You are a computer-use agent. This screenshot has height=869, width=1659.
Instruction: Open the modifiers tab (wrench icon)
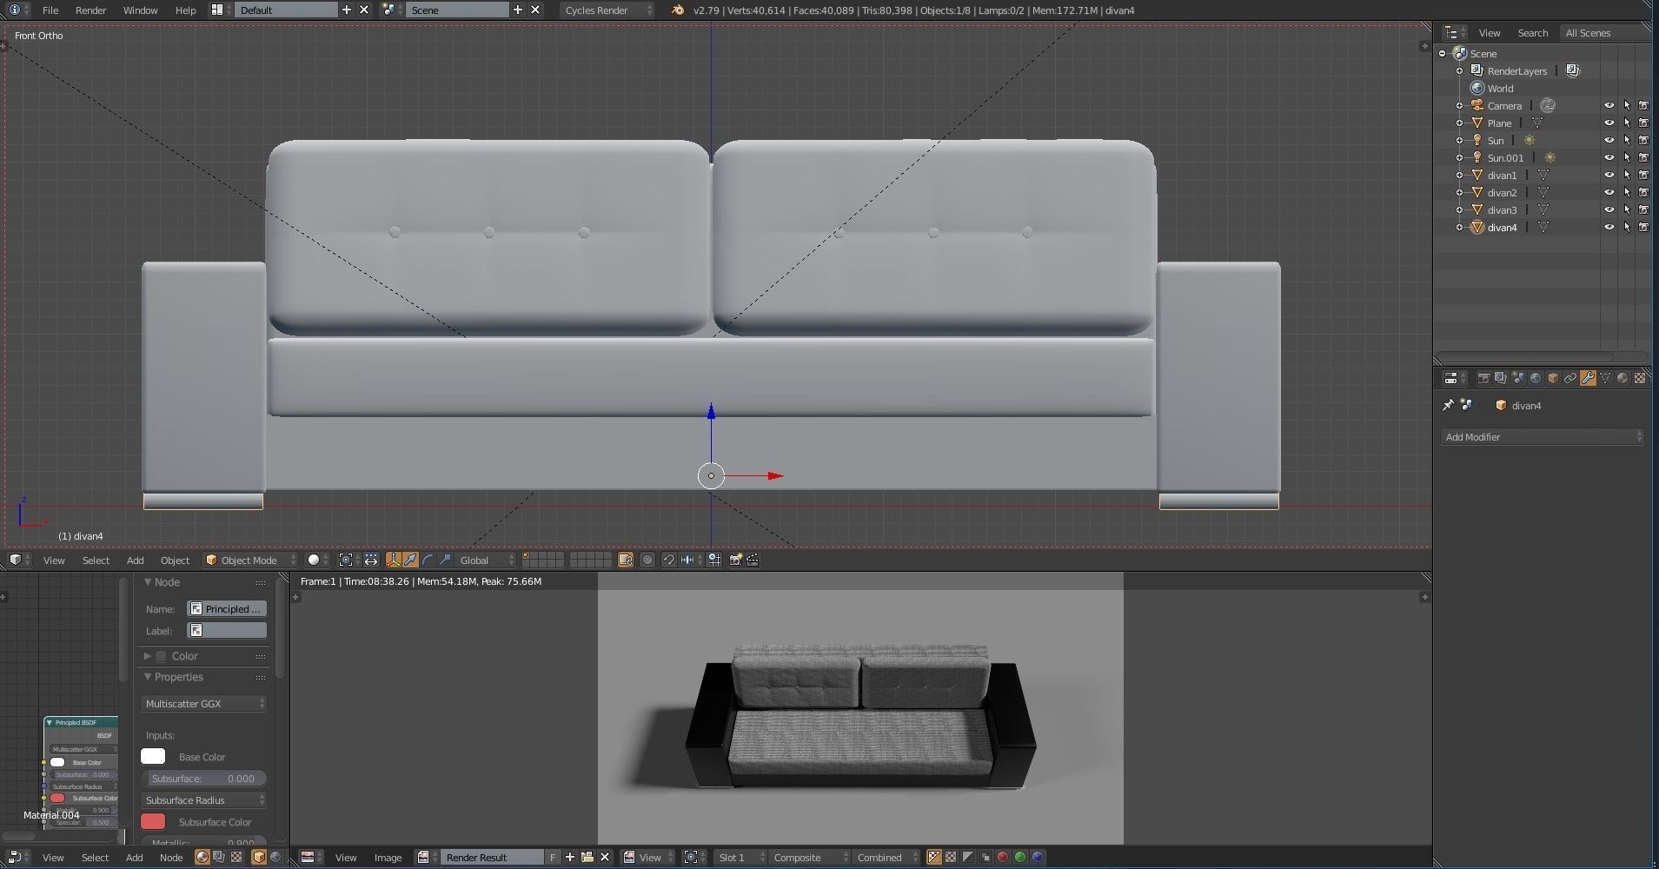[1588, 378]
